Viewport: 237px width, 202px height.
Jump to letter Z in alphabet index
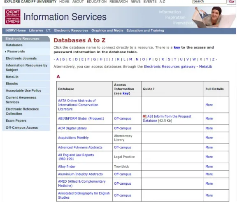click(x=213, y=59)
